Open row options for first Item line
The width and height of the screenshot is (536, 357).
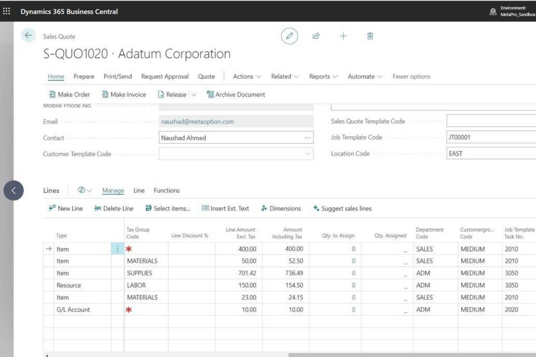tap(117, 249)
